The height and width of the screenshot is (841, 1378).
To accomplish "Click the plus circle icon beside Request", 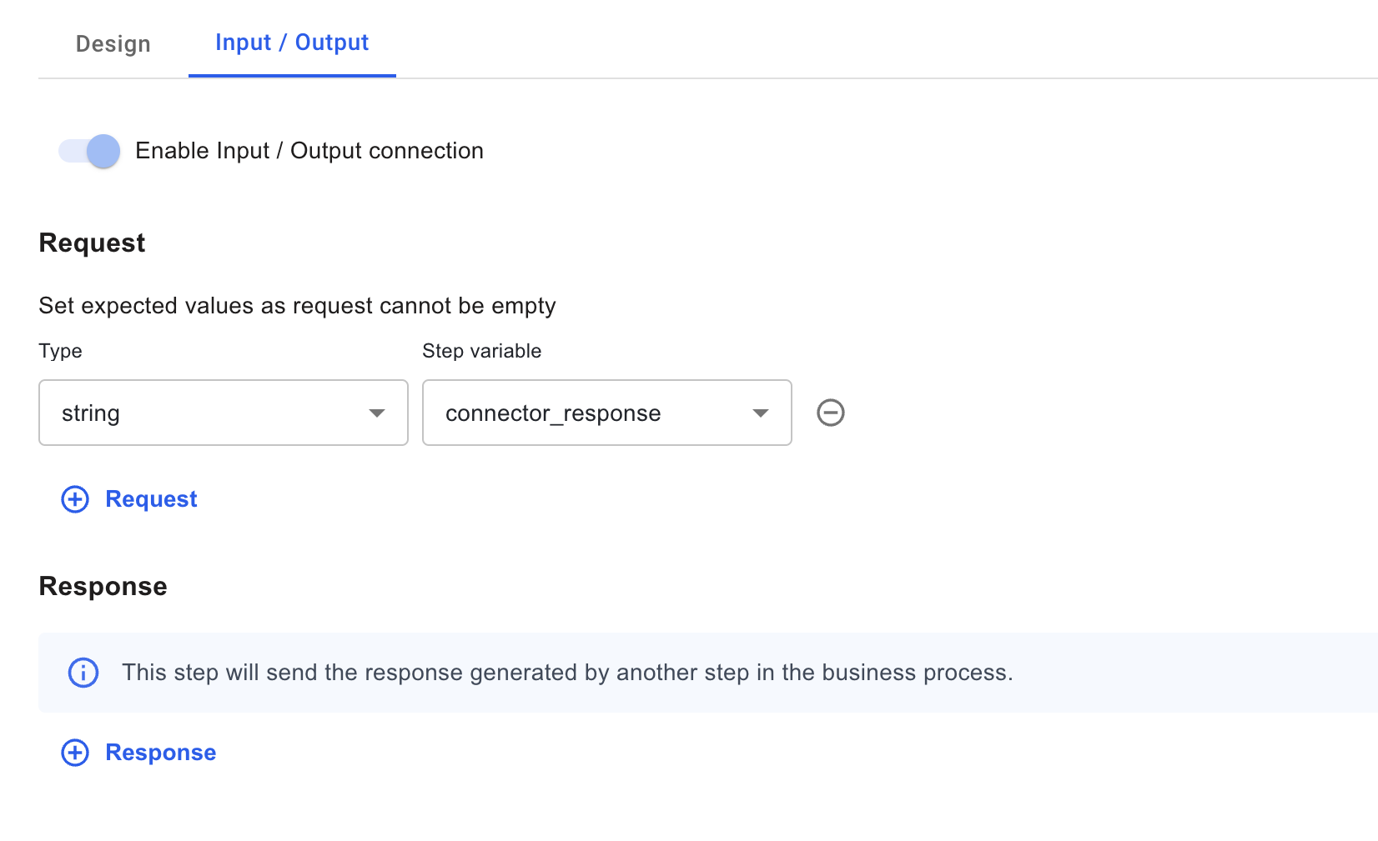I will [x=75, y=499].
